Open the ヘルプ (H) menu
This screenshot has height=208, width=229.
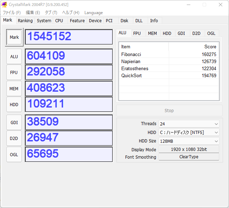tap(71, 13)
